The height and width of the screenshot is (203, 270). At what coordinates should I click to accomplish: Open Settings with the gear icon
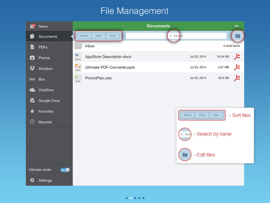tap(45, 180)
